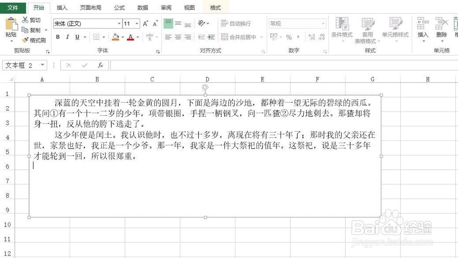
Task: Click Merge and Center (合并后居中)
Action: coord(238,37)
